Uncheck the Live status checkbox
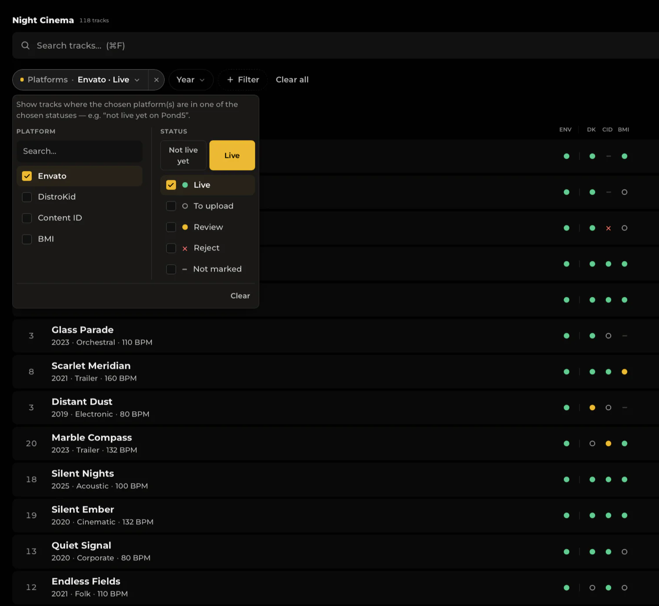The width and height of the screenshot is (659, 606). (171, 185)
